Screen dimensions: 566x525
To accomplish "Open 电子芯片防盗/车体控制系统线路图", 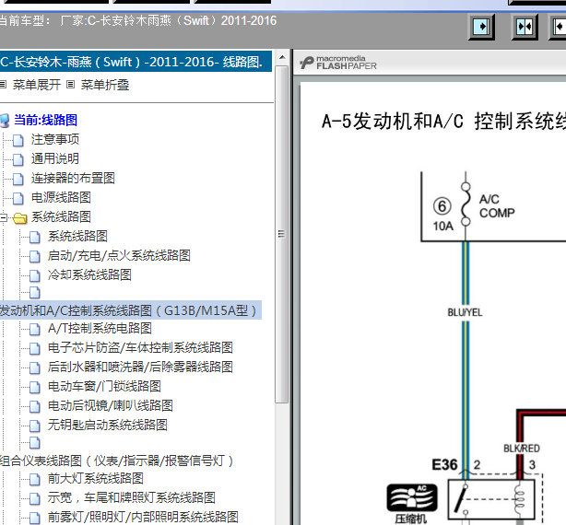I will pos(140,348).
